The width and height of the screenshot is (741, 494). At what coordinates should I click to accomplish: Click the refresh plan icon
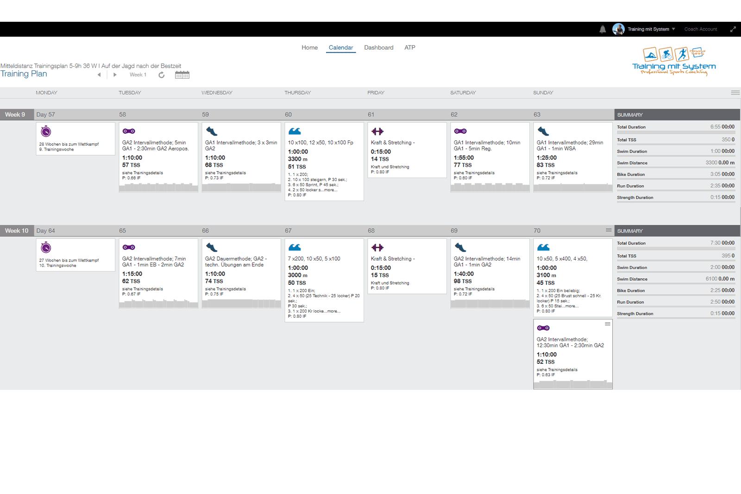tap(161, 75)
